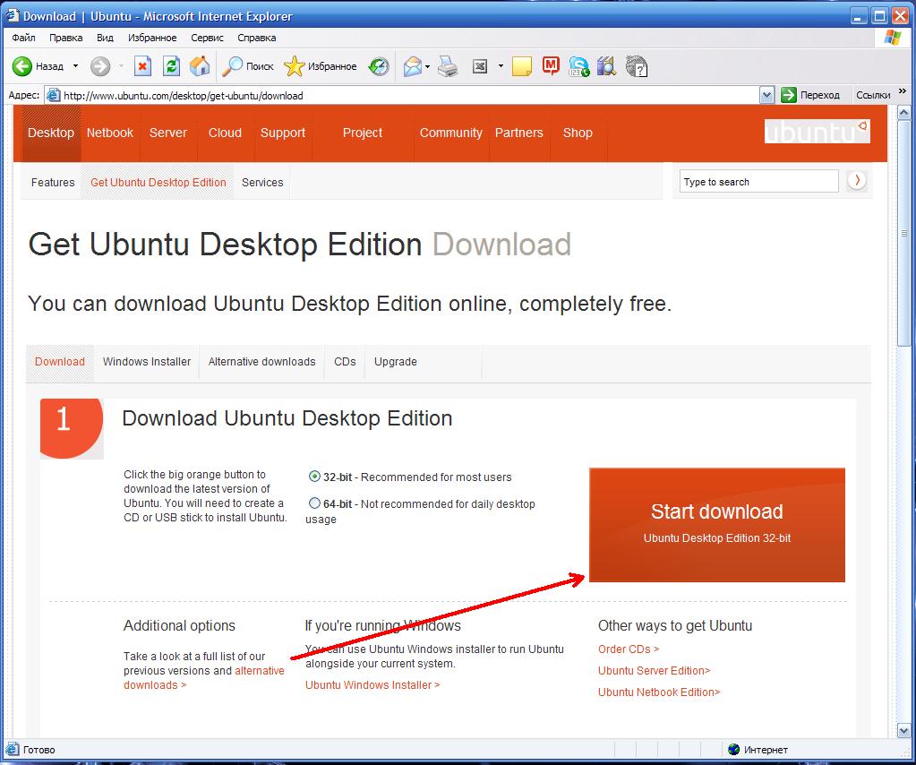
Task: Open the Назад history dropdown arrow
Action: pyautogui.click(x=75, y=66)
